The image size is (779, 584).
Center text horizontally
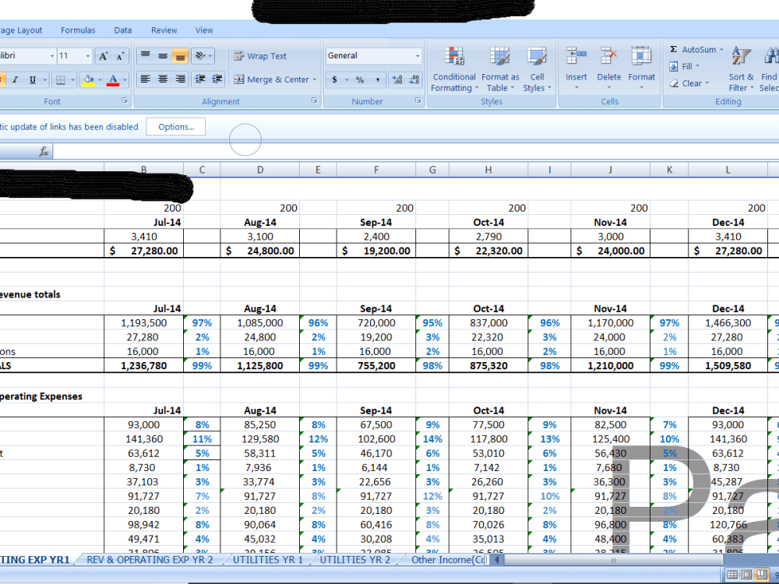coord(163,79)
